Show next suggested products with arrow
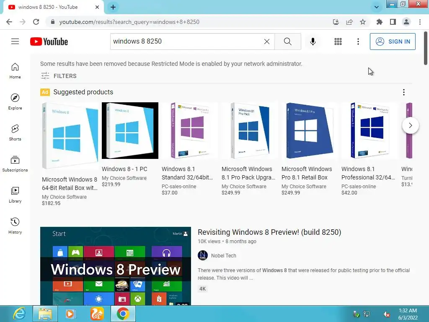Image resolution: width=429 pixels, height=322 pixels. 411,125
